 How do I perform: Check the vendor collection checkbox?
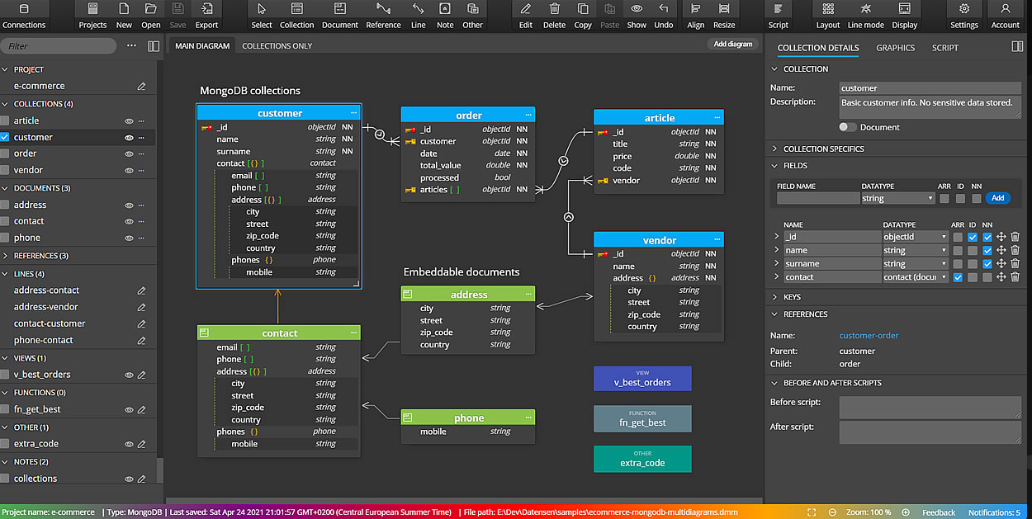pos(5,170)
